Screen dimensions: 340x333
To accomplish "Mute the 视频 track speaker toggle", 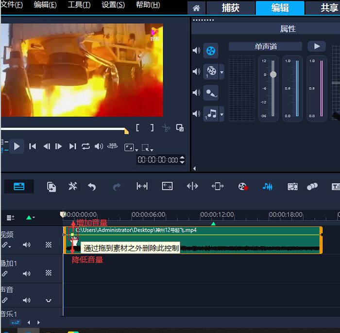I will 27,245.
